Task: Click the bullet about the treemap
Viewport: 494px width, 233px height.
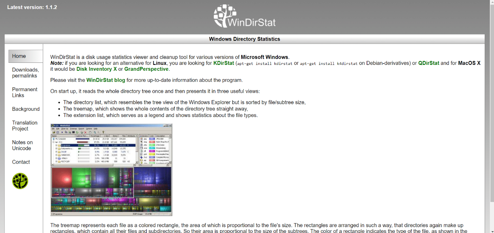Action: coord(156,109)
